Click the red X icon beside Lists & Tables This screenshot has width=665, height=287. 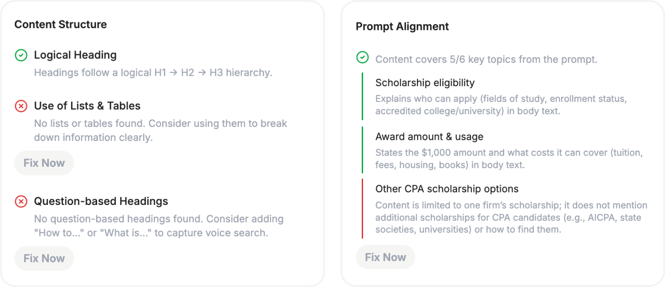pos(21,106)
